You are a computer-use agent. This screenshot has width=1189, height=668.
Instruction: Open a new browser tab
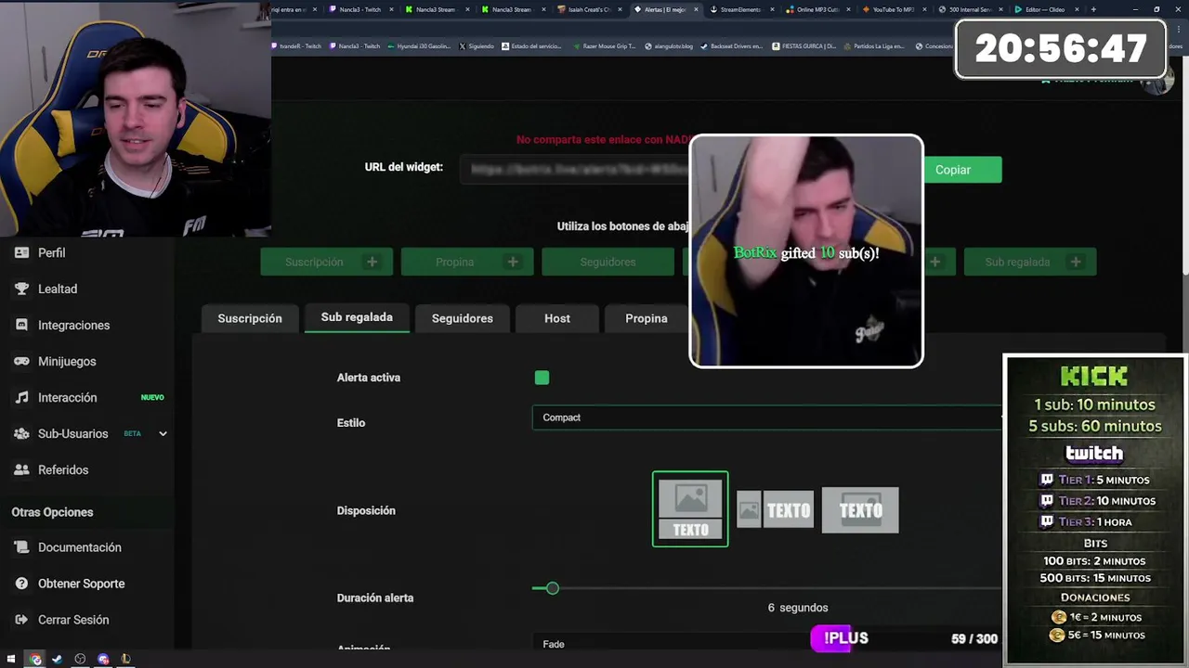1093,9
